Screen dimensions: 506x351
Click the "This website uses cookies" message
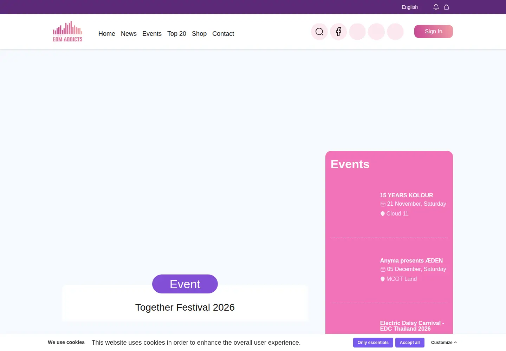click(196, 343)
